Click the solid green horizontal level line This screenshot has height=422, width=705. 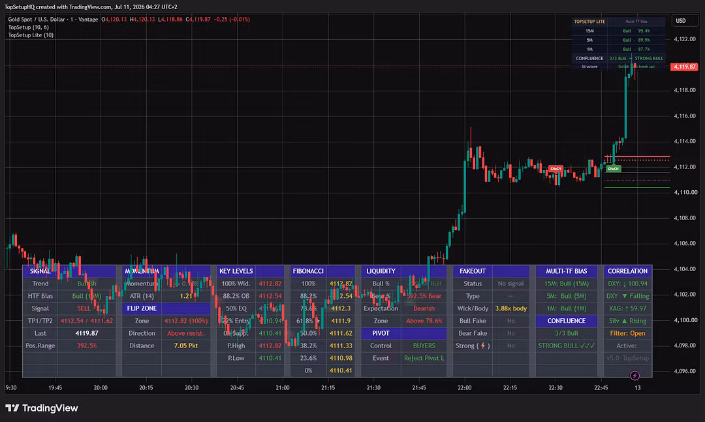[x=637, y=187]
